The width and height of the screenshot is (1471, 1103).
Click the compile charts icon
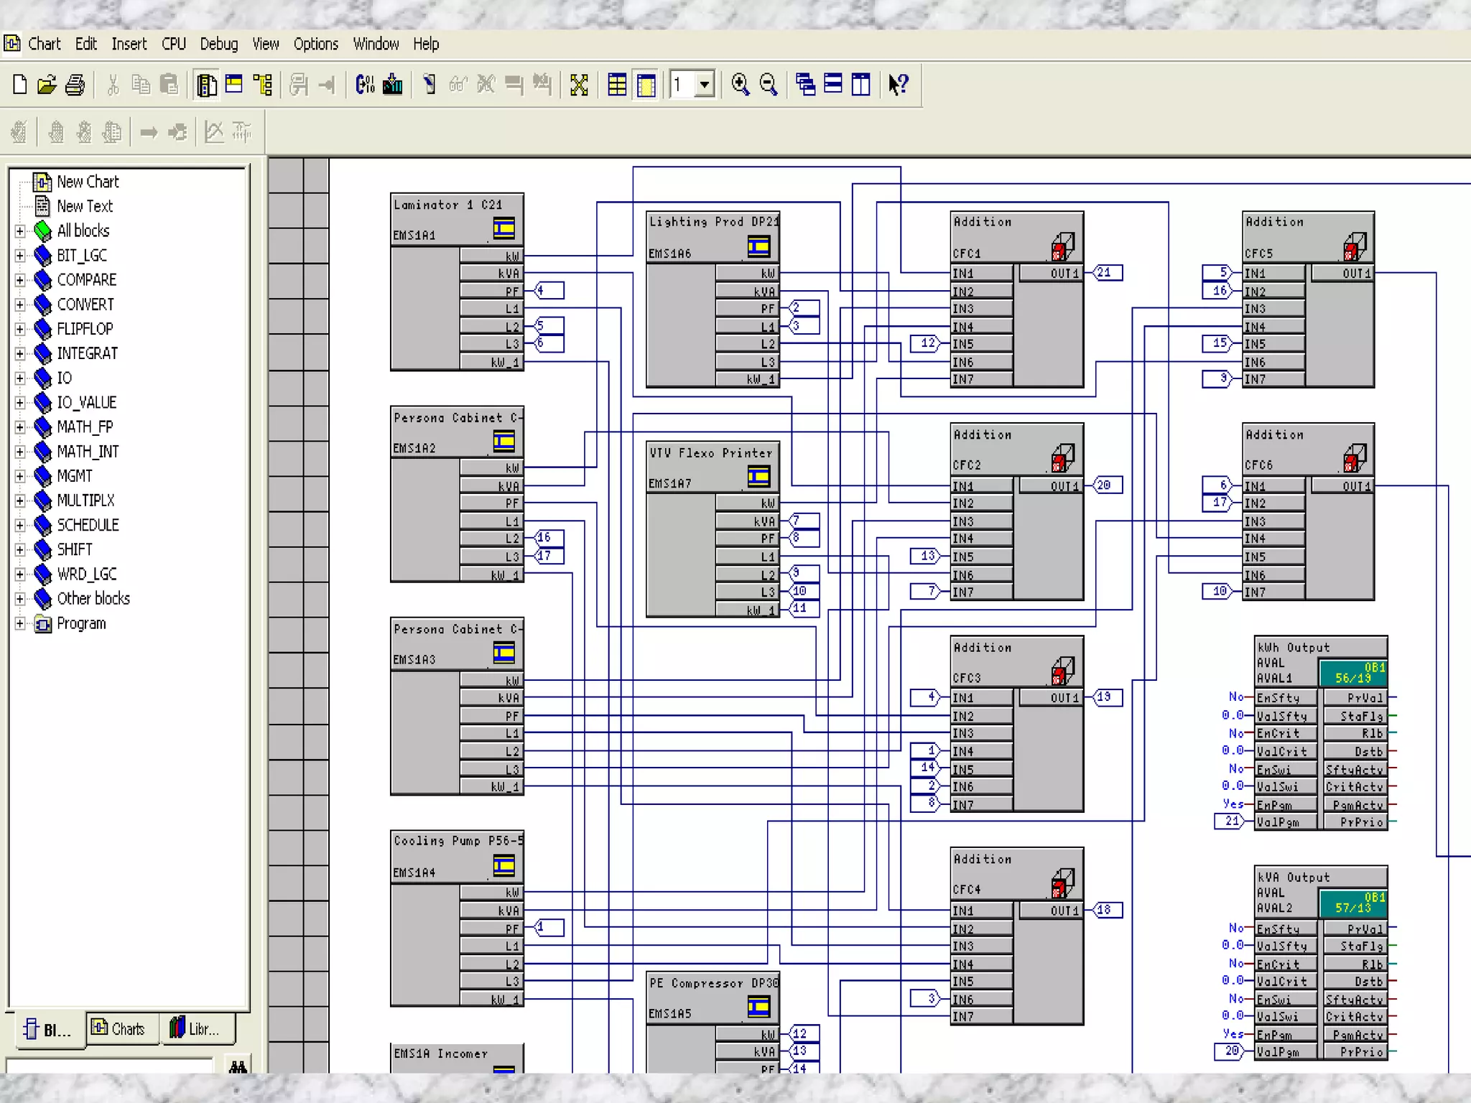[365, 85]
